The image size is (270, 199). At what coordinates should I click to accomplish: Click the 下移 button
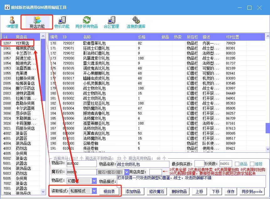215,191
